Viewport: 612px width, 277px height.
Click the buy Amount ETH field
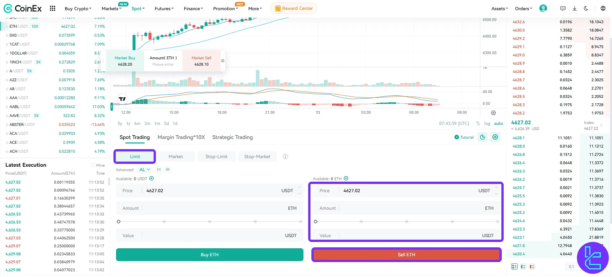pyautogui.click(x=209, y=208)
